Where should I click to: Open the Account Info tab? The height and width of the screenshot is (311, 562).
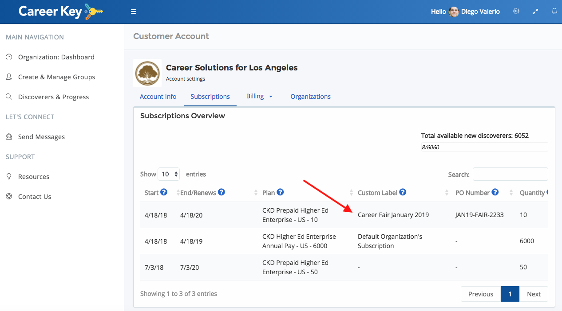[x=158, y=97]
